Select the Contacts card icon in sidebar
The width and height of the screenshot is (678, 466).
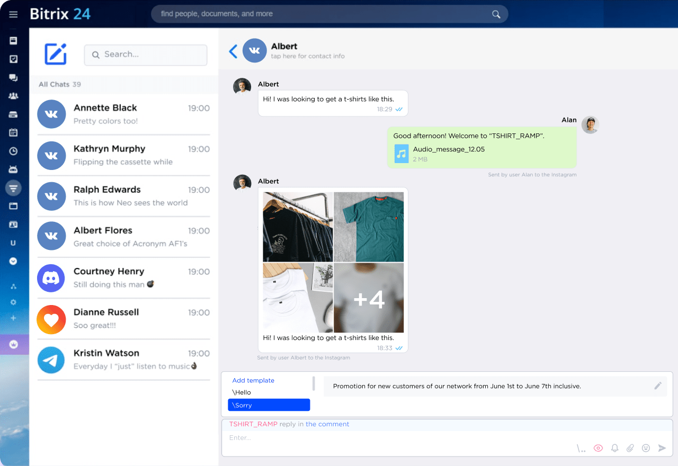[13, 224]
